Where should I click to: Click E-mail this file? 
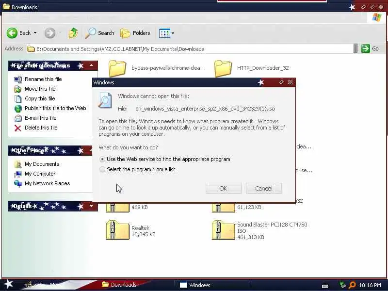(41, 118)
